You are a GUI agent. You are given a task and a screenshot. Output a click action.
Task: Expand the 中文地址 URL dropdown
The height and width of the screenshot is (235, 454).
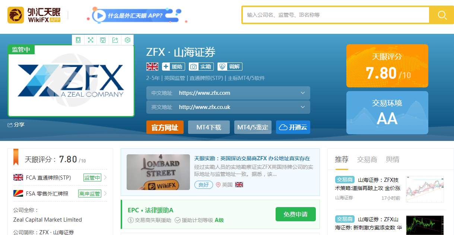click(x=302, y=93)
